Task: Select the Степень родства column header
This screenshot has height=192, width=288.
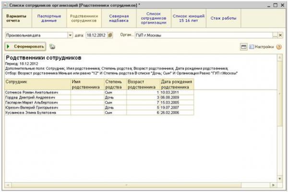Action: (x=115, y=84)
